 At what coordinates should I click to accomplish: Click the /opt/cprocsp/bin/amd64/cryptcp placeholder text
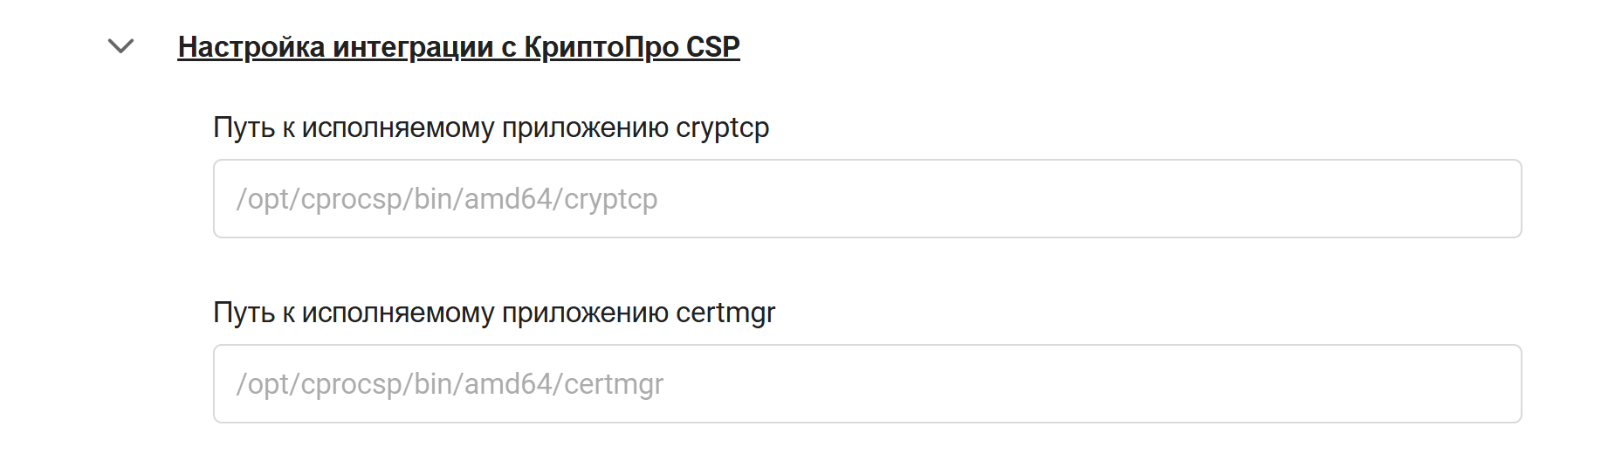(446, 200)
